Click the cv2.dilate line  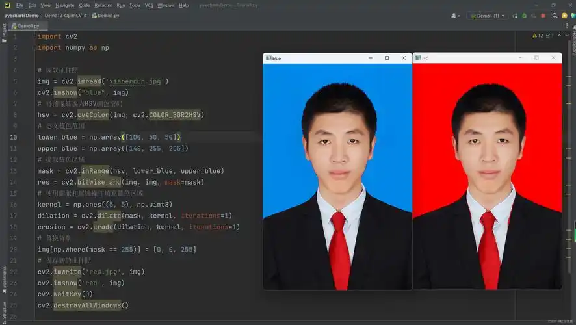tap(135, 216)
